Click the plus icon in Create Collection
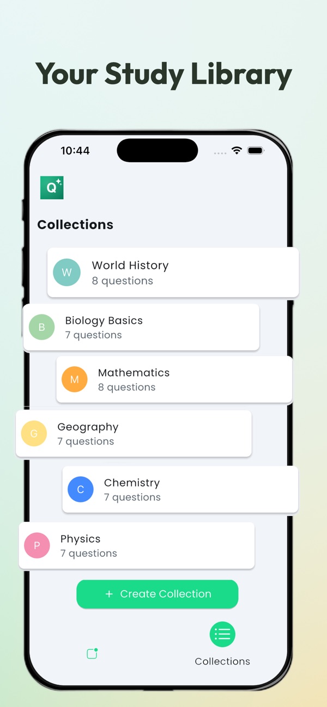The image size is (327, 707). [x=109, y=594]
